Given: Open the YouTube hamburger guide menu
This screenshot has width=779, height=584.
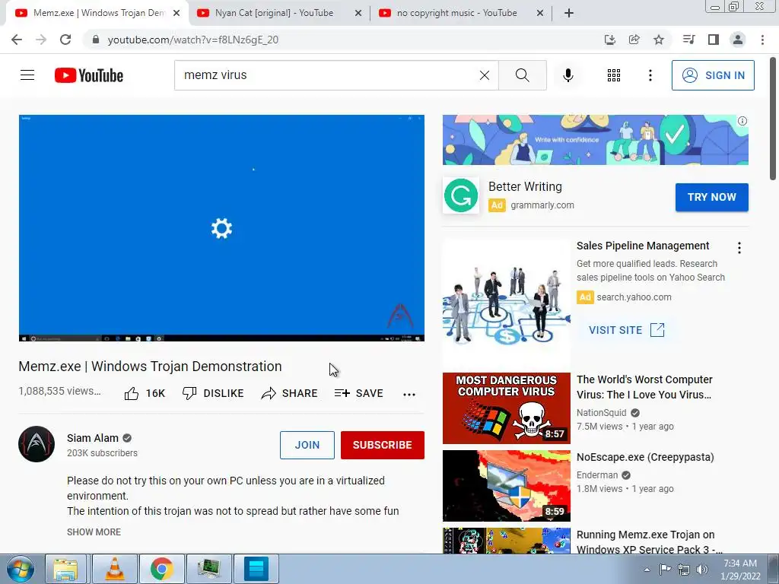Looking at the screenshot, I should [x=27, y=75].
